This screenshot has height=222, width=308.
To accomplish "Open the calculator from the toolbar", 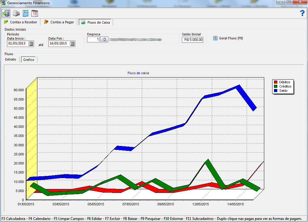I will pos(26,13).
